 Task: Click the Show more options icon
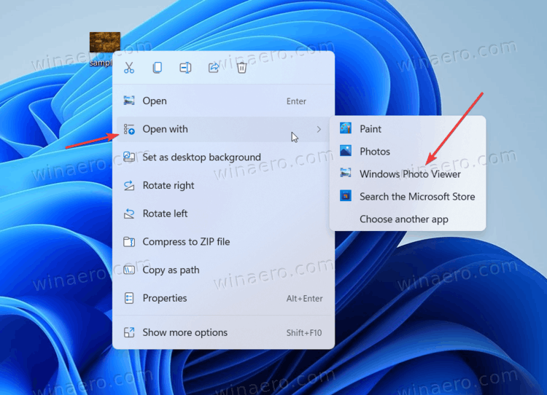129,332
